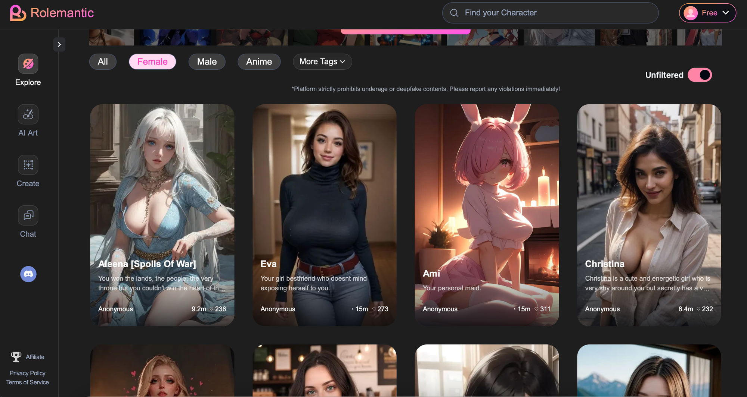Screen dimensions: 747x397
Task: Switch to the Anime category tab
Action: coord(259,62)
